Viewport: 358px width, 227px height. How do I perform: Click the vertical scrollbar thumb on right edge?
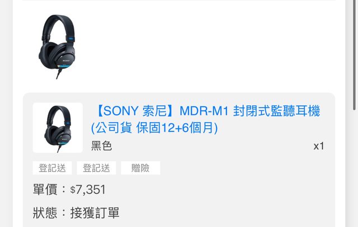click(355, 55)
